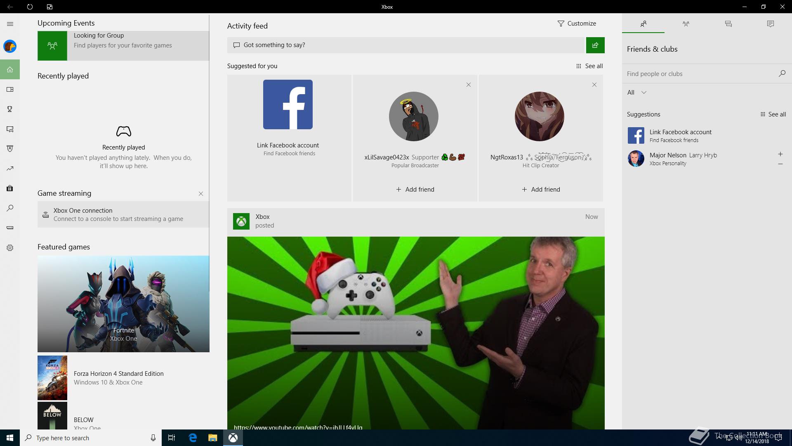Screen dimensions: 792x446
Task: Add NgtRoxas13 as friend
Action: point(541,190)
